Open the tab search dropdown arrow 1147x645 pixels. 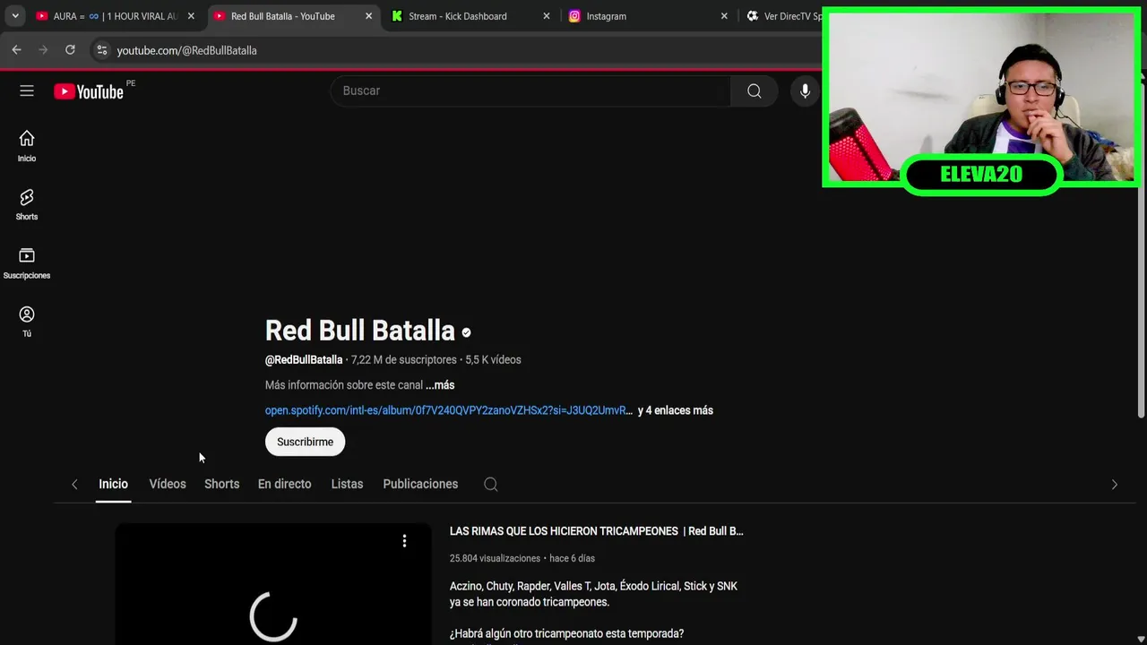click(x=15, y=16)
